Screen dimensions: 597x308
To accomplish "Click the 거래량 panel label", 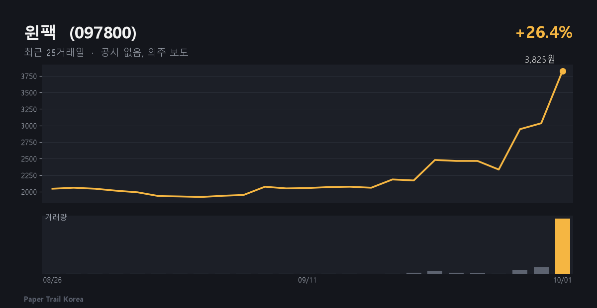I will click(x=56, y=217).
